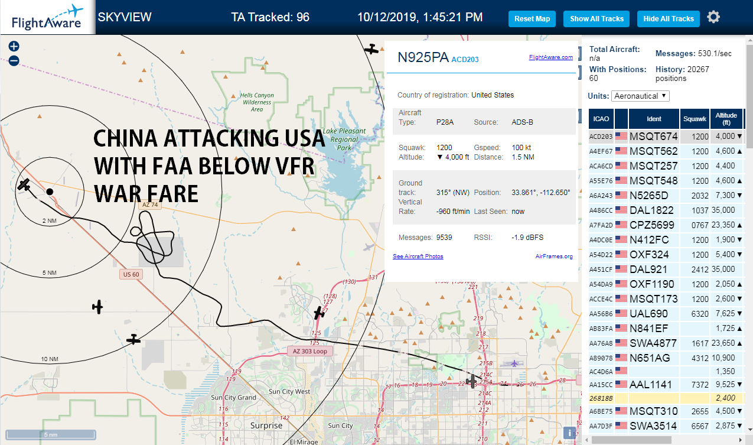The height and width of the screenshot is (445, 753).
Task: Open Units Aeronautical dropdown
Action: coord(641,96)
